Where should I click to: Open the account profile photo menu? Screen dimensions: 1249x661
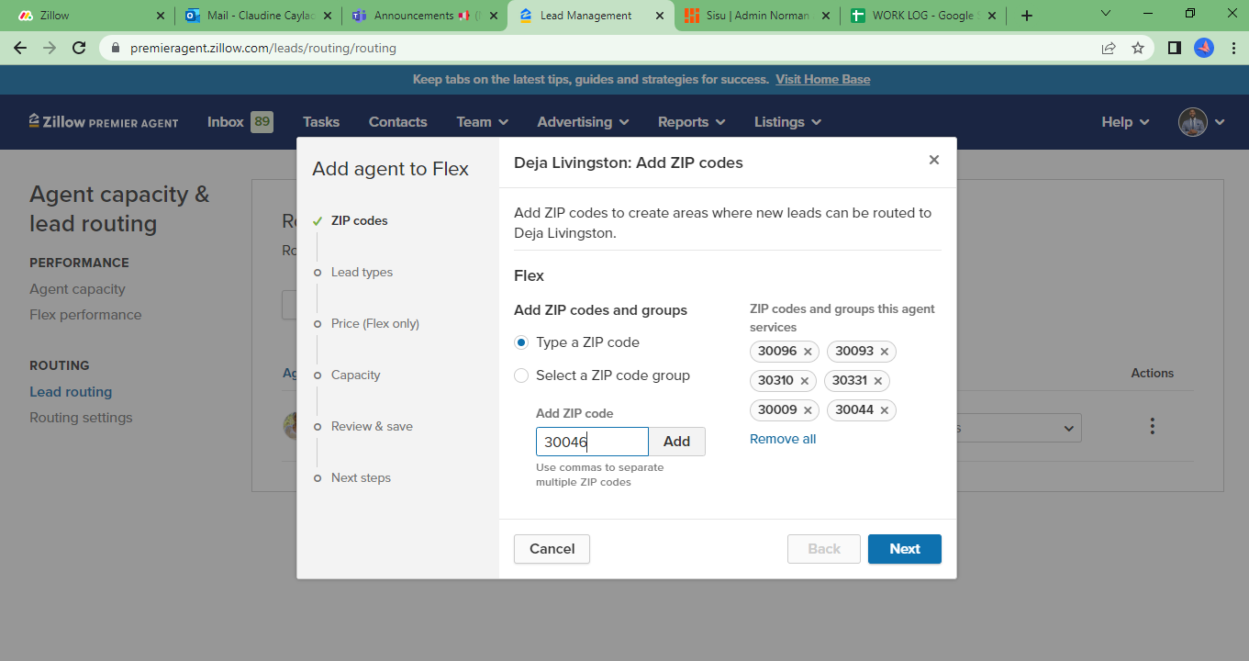coord(1201,122)
